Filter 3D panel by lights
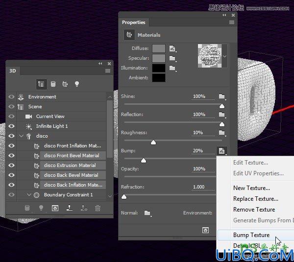294x262 pixels. click(x=77, y=84)
